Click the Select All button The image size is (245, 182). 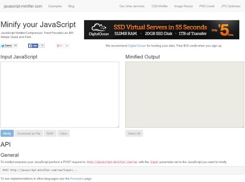tap(134, 133)
